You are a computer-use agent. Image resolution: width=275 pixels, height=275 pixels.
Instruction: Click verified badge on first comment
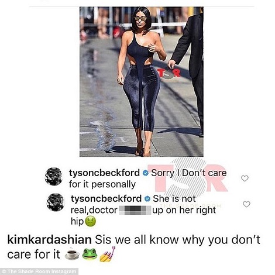(x=146, y=173)
